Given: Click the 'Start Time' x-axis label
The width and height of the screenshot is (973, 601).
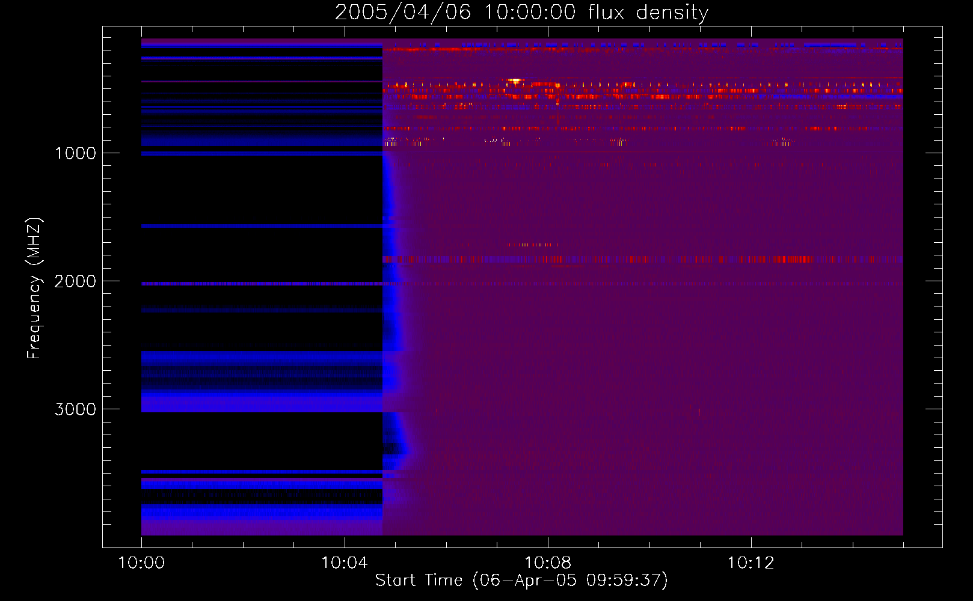Looking at the screenshot, I should click(x=521, y=581).
